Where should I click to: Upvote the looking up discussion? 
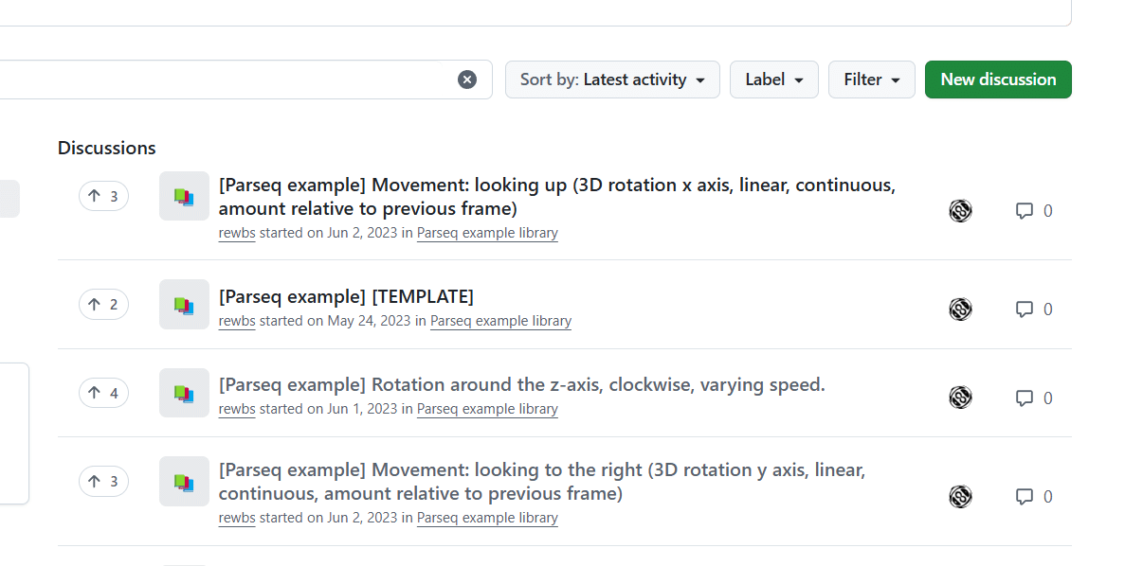point(102,196)
